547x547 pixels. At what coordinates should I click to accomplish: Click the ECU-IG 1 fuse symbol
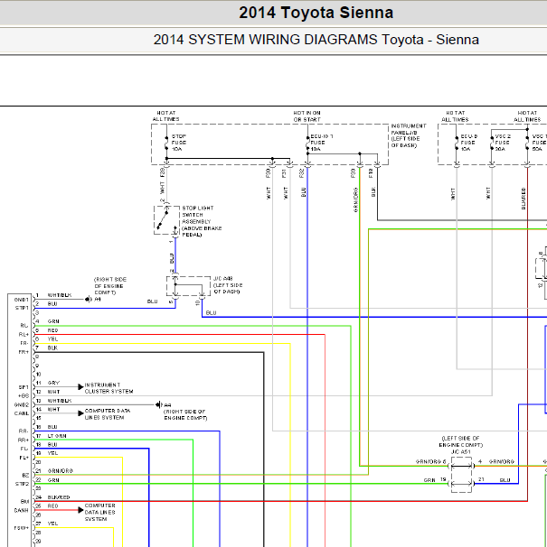click(x=308, y=143)
